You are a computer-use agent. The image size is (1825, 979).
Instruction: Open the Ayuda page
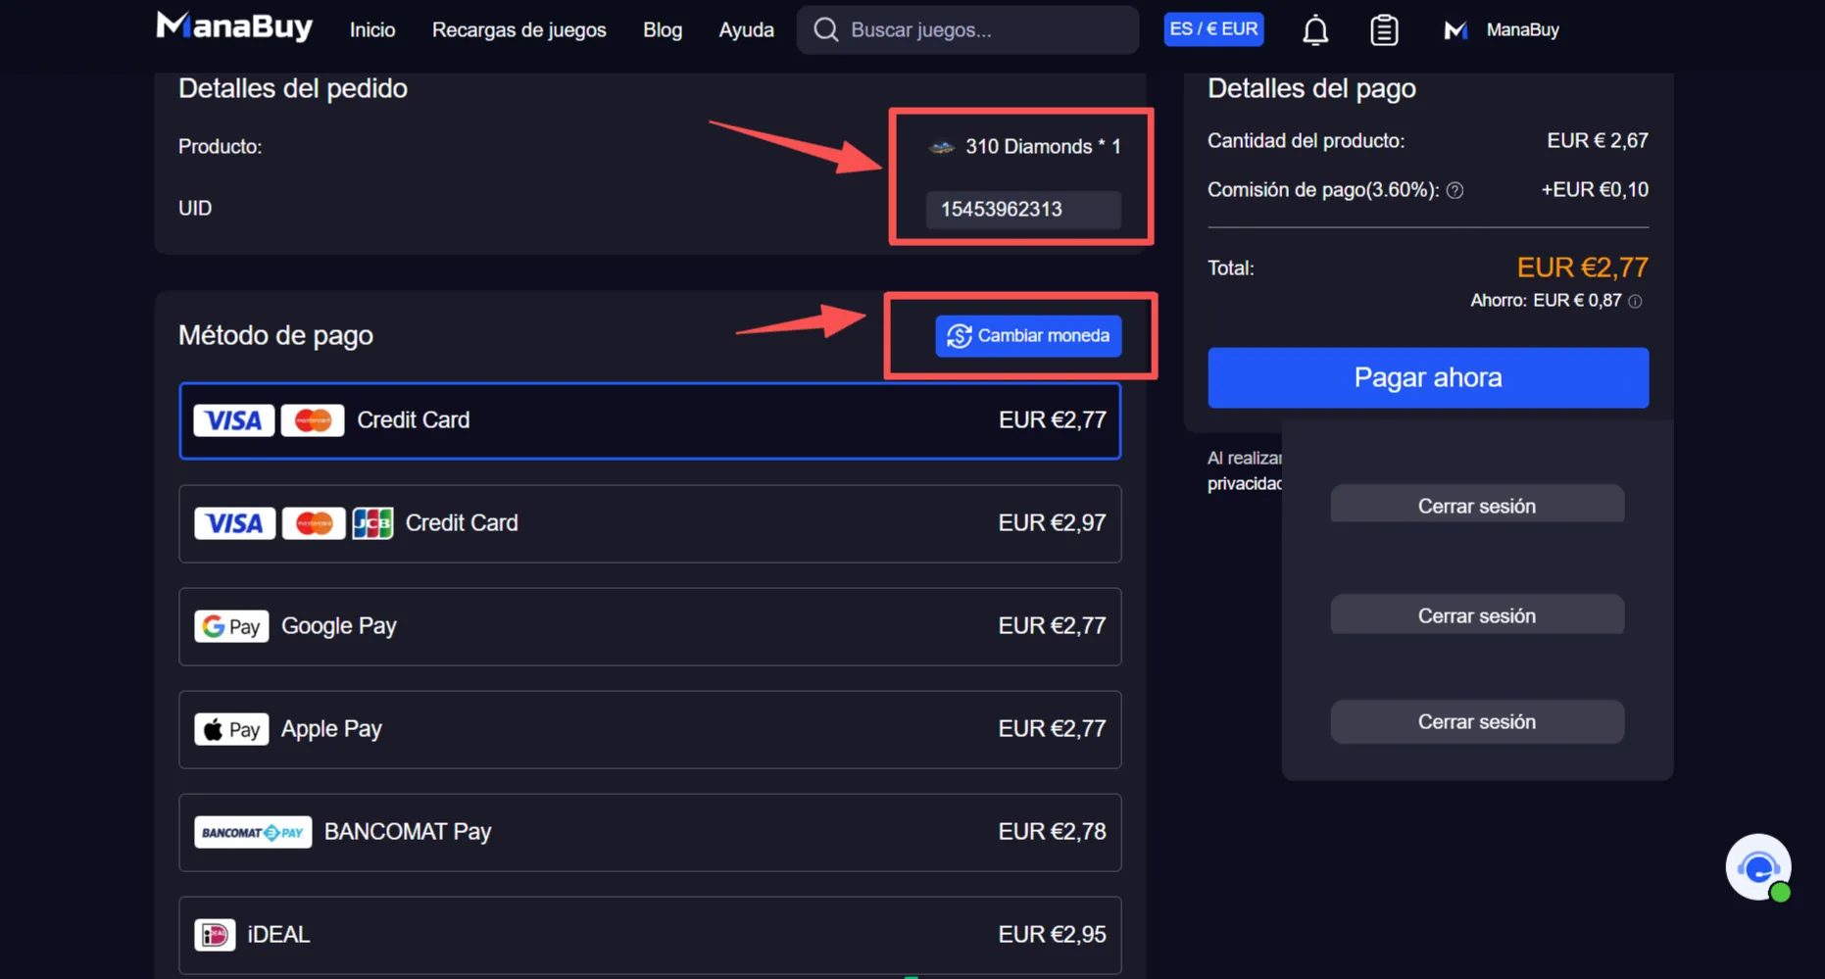(x=746, y=30)
